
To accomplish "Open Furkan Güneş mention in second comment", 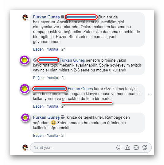I will click(x=72, y=60).
